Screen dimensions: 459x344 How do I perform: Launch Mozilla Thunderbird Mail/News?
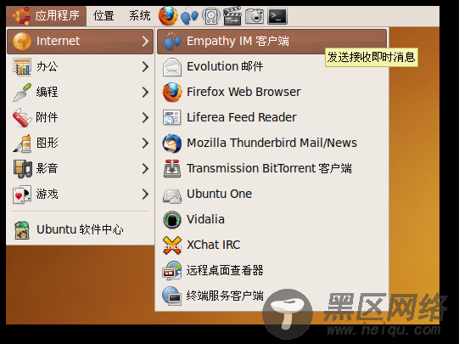[x=272, y=143]
